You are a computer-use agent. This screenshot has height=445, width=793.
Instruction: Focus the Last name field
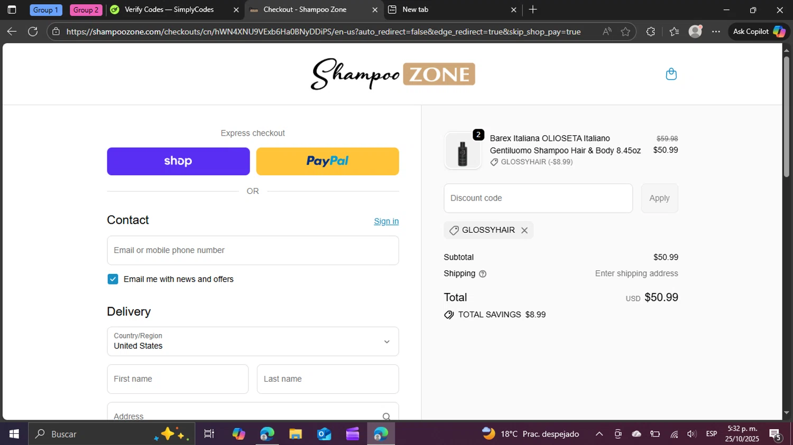[328, 379]
